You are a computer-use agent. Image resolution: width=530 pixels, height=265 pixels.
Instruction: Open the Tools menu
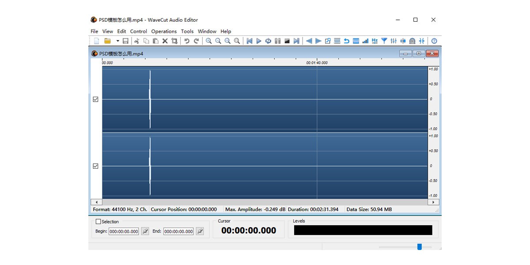(187, 31)
